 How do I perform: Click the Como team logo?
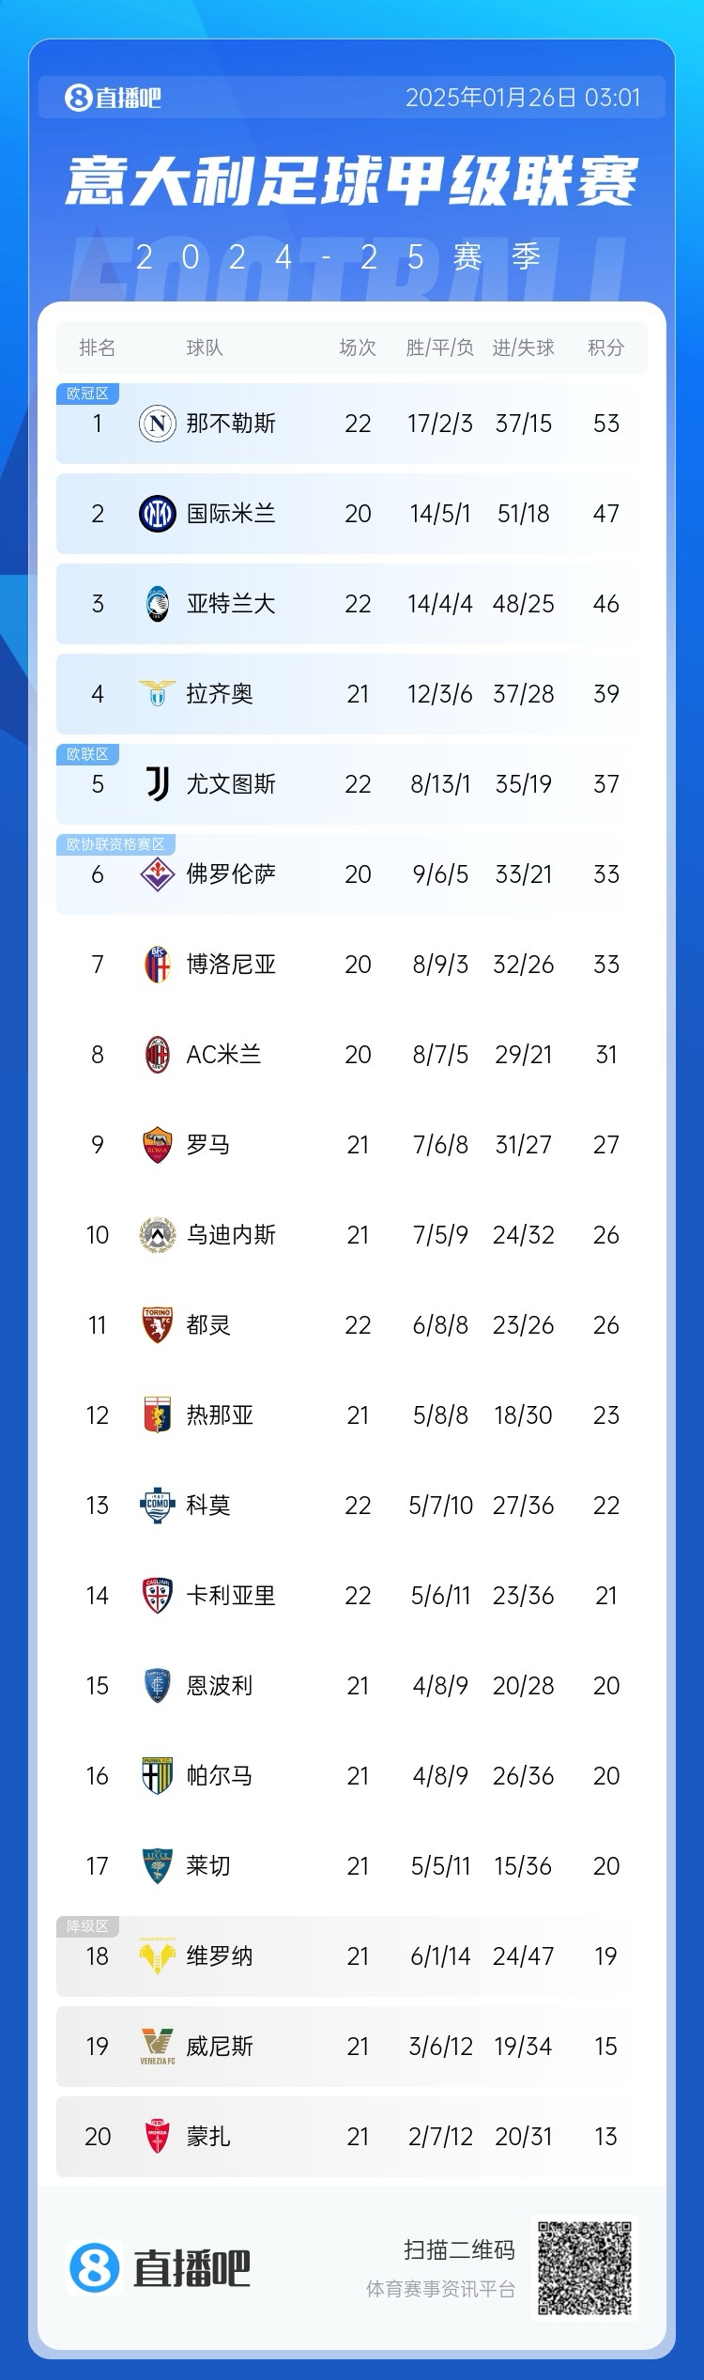tap(157, 1506)
